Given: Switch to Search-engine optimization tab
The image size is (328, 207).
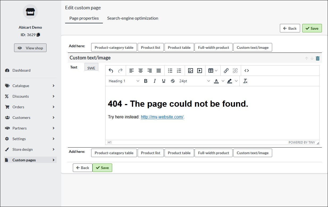Looking at the screenshot, I should click(x=133, y=18).
